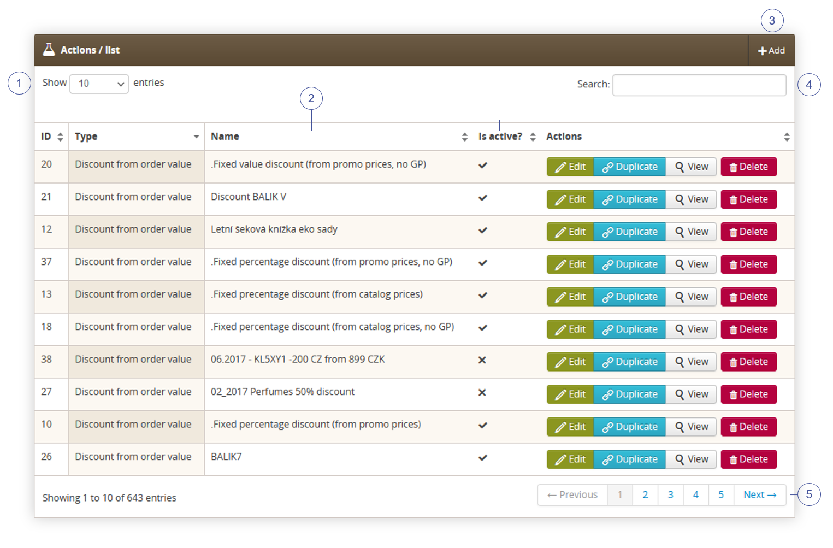Add a new action
This screenshot has width=833, height=548.
(771, 50)
